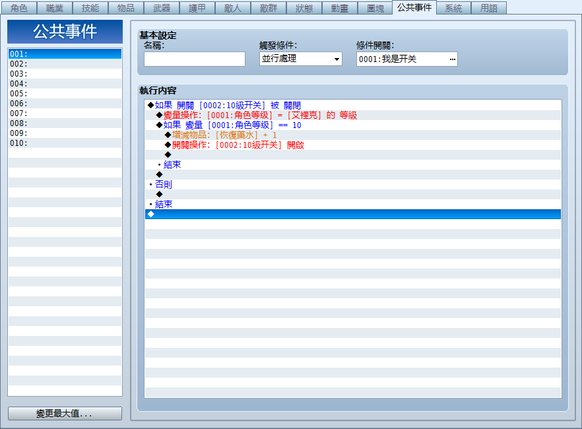The width and height of the screenshot is (582, 429).
Task: Select common event 005 in list
Action: click(x=65, y=94)
